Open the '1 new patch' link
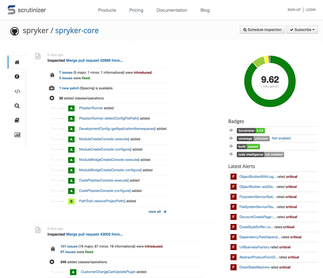This screenshot has width=323, height=278. [69, 88]
